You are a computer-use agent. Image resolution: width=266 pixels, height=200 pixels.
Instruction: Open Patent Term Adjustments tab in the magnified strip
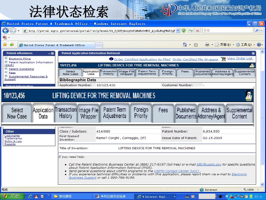click(115, 113)
